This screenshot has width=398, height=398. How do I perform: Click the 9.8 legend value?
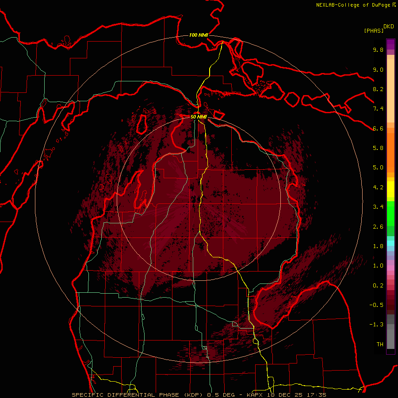[378, 50]
